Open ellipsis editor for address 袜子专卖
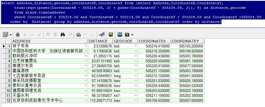 coord(86,46)
